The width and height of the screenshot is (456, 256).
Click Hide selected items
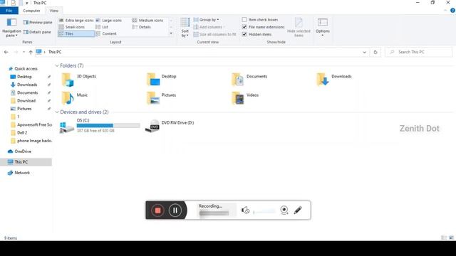pyautogui.click(x=299, y=27)
